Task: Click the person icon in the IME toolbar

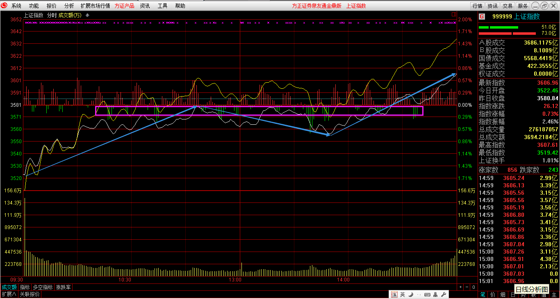Action: pyautogui.click(x=435, y=295)
